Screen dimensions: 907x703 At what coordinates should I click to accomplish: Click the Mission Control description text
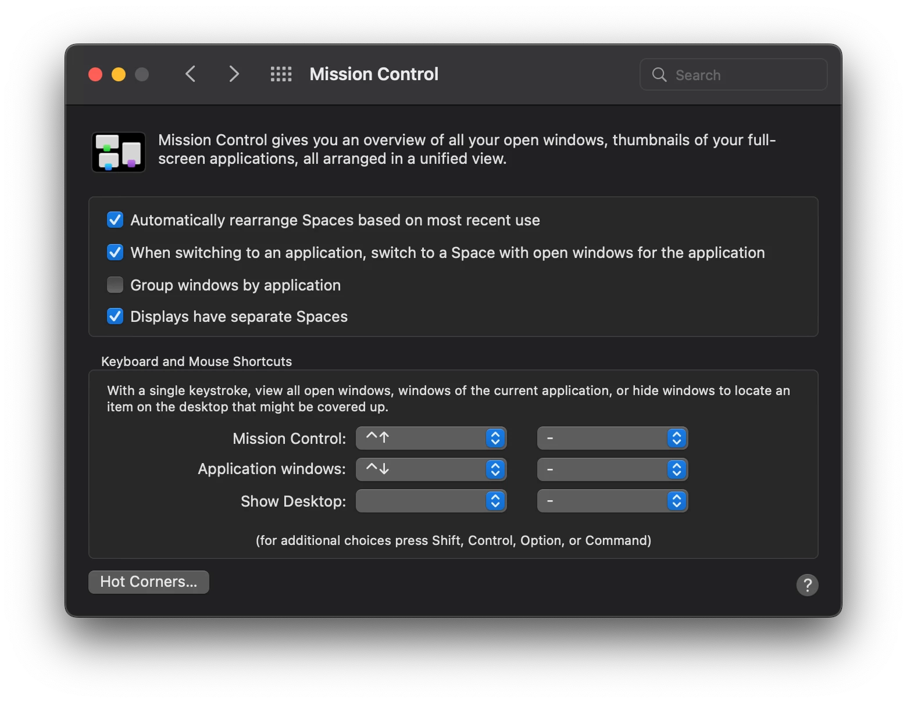tap(467, 149)
